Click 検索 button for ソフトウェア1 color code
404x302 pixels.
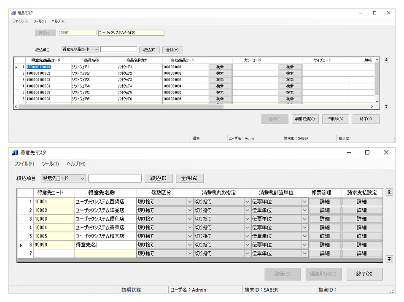(x=220, y=67)
